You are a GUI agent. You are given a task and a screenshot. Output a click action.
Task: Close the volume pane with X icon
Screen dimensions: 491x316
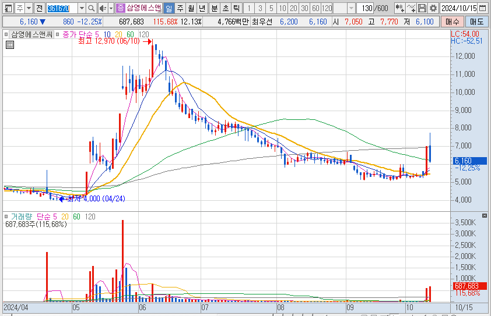click(485, 216)
